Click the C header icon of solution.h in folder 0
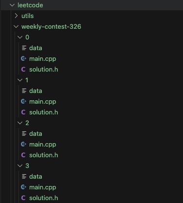The width and height of the screenshot is (183, 203). tap(23, 70)
